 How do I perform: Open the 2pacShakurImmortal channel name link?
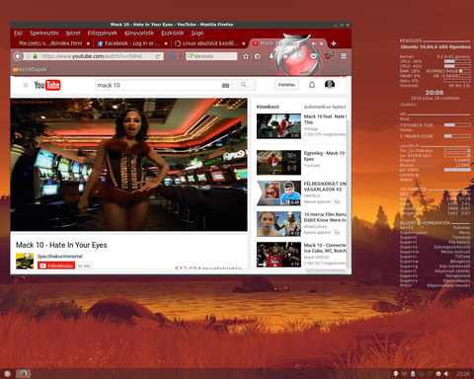(x=59, y=257)
